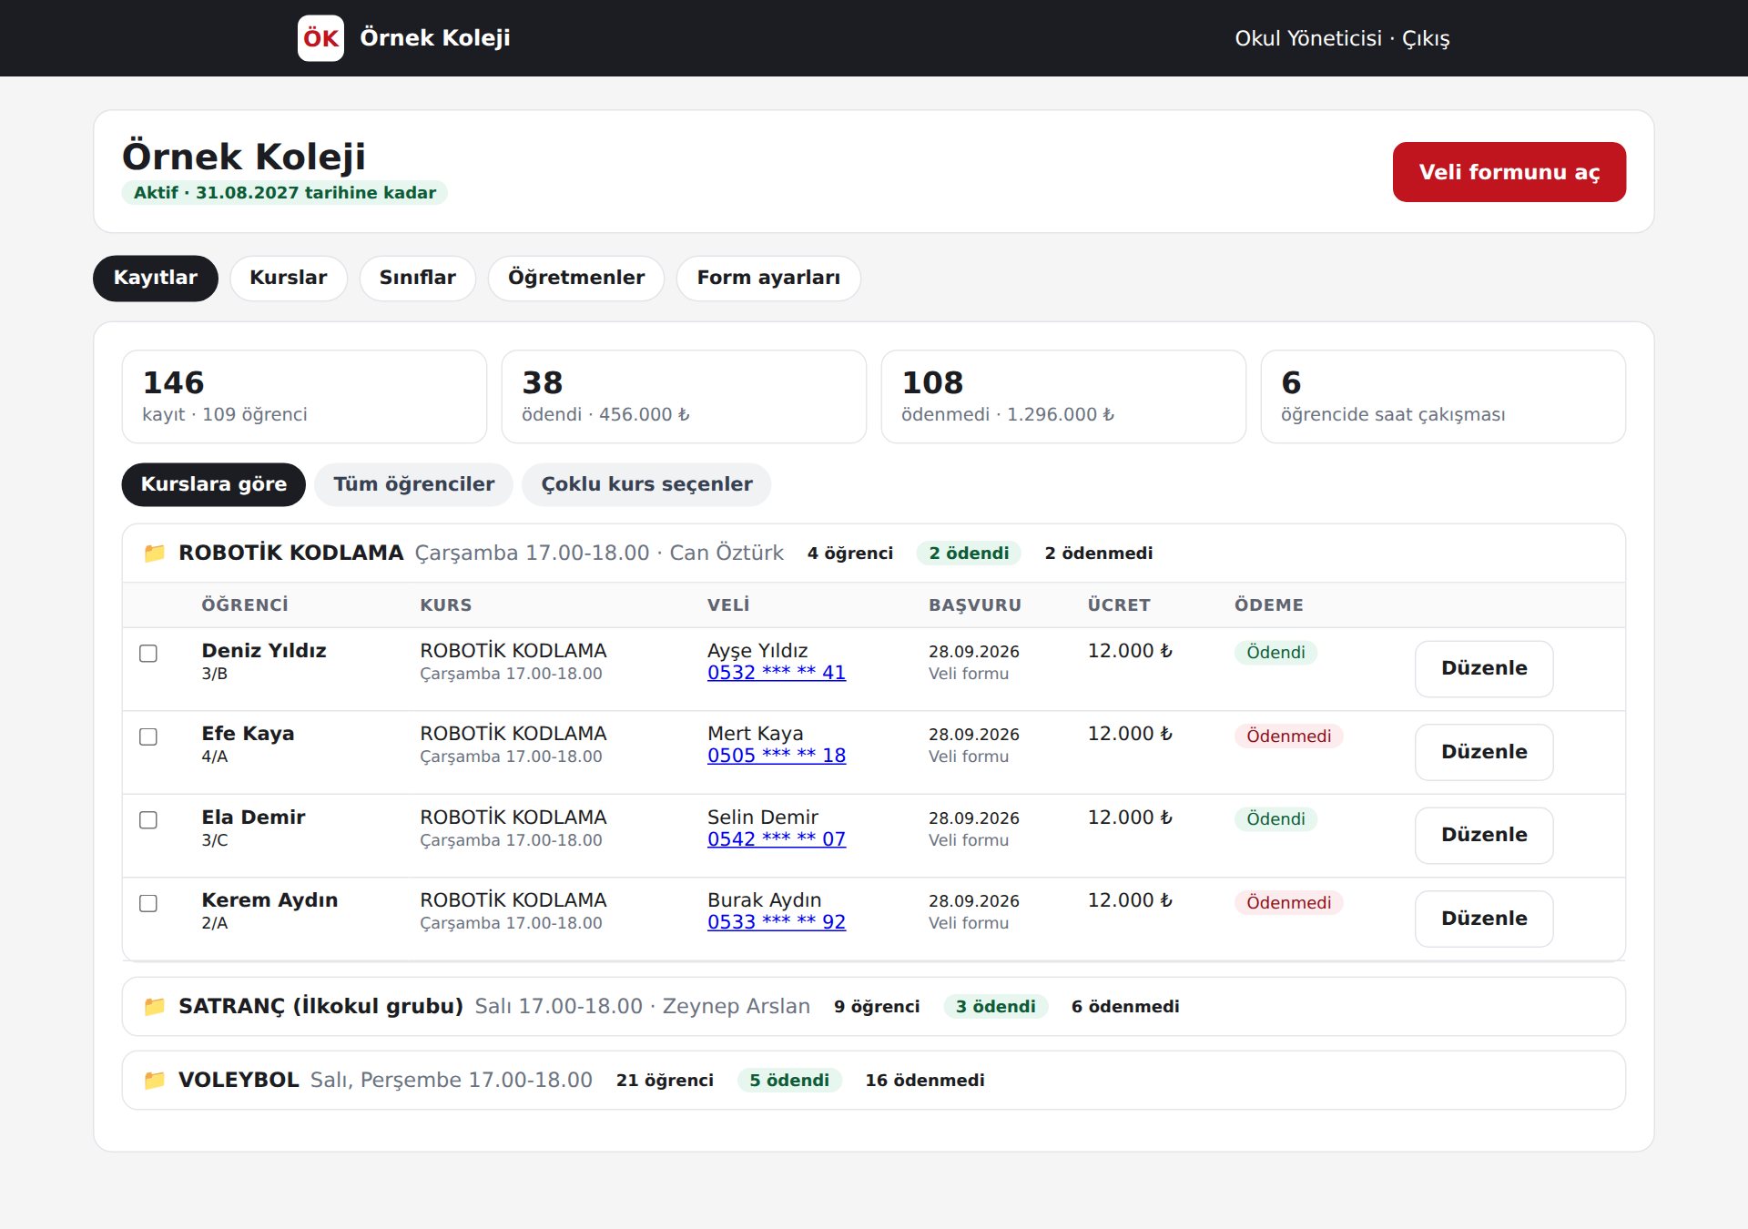Viewport: 1748px width, 1229px height.
Task: Go to the Sınıflar tab
Action: pos(418,278)
